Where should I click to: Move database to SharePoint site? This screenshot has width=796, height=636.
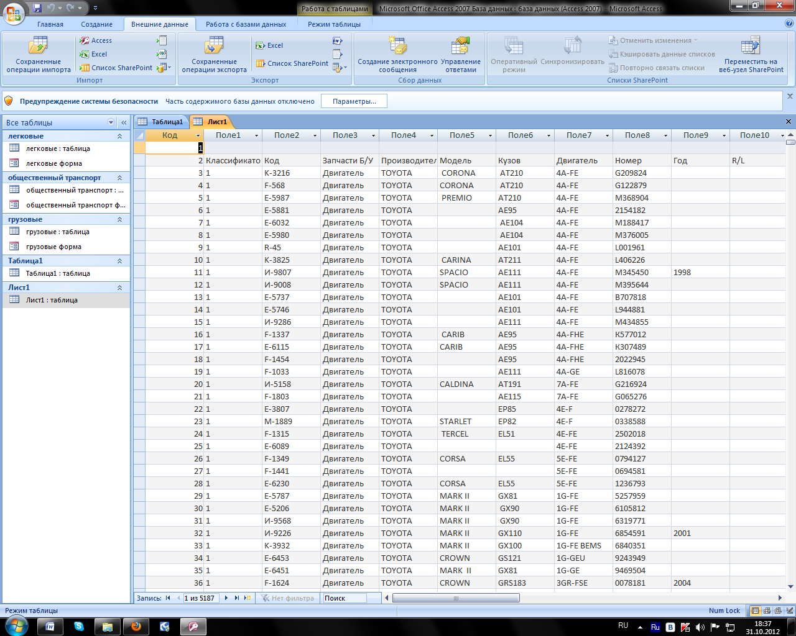751,55
